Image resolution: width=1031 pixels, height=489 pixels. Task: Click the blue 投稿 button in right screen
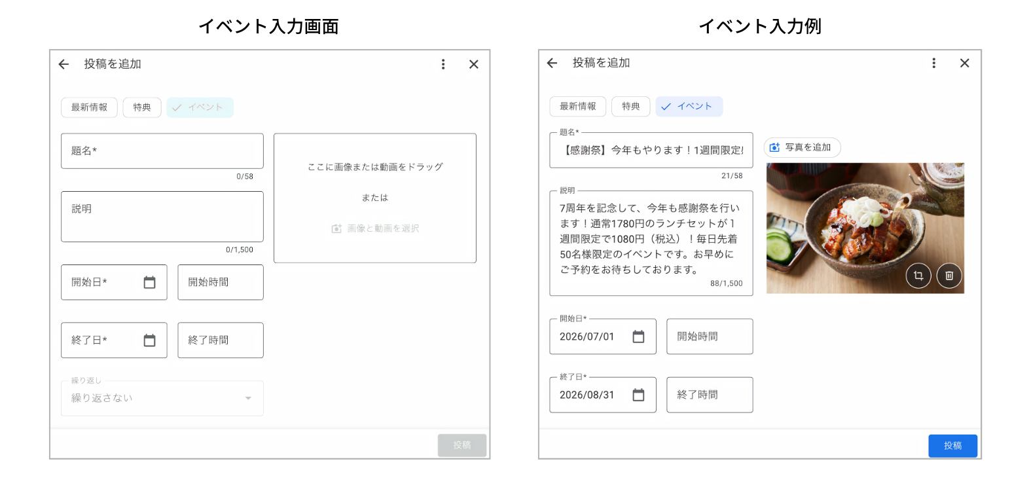(952, 446)
